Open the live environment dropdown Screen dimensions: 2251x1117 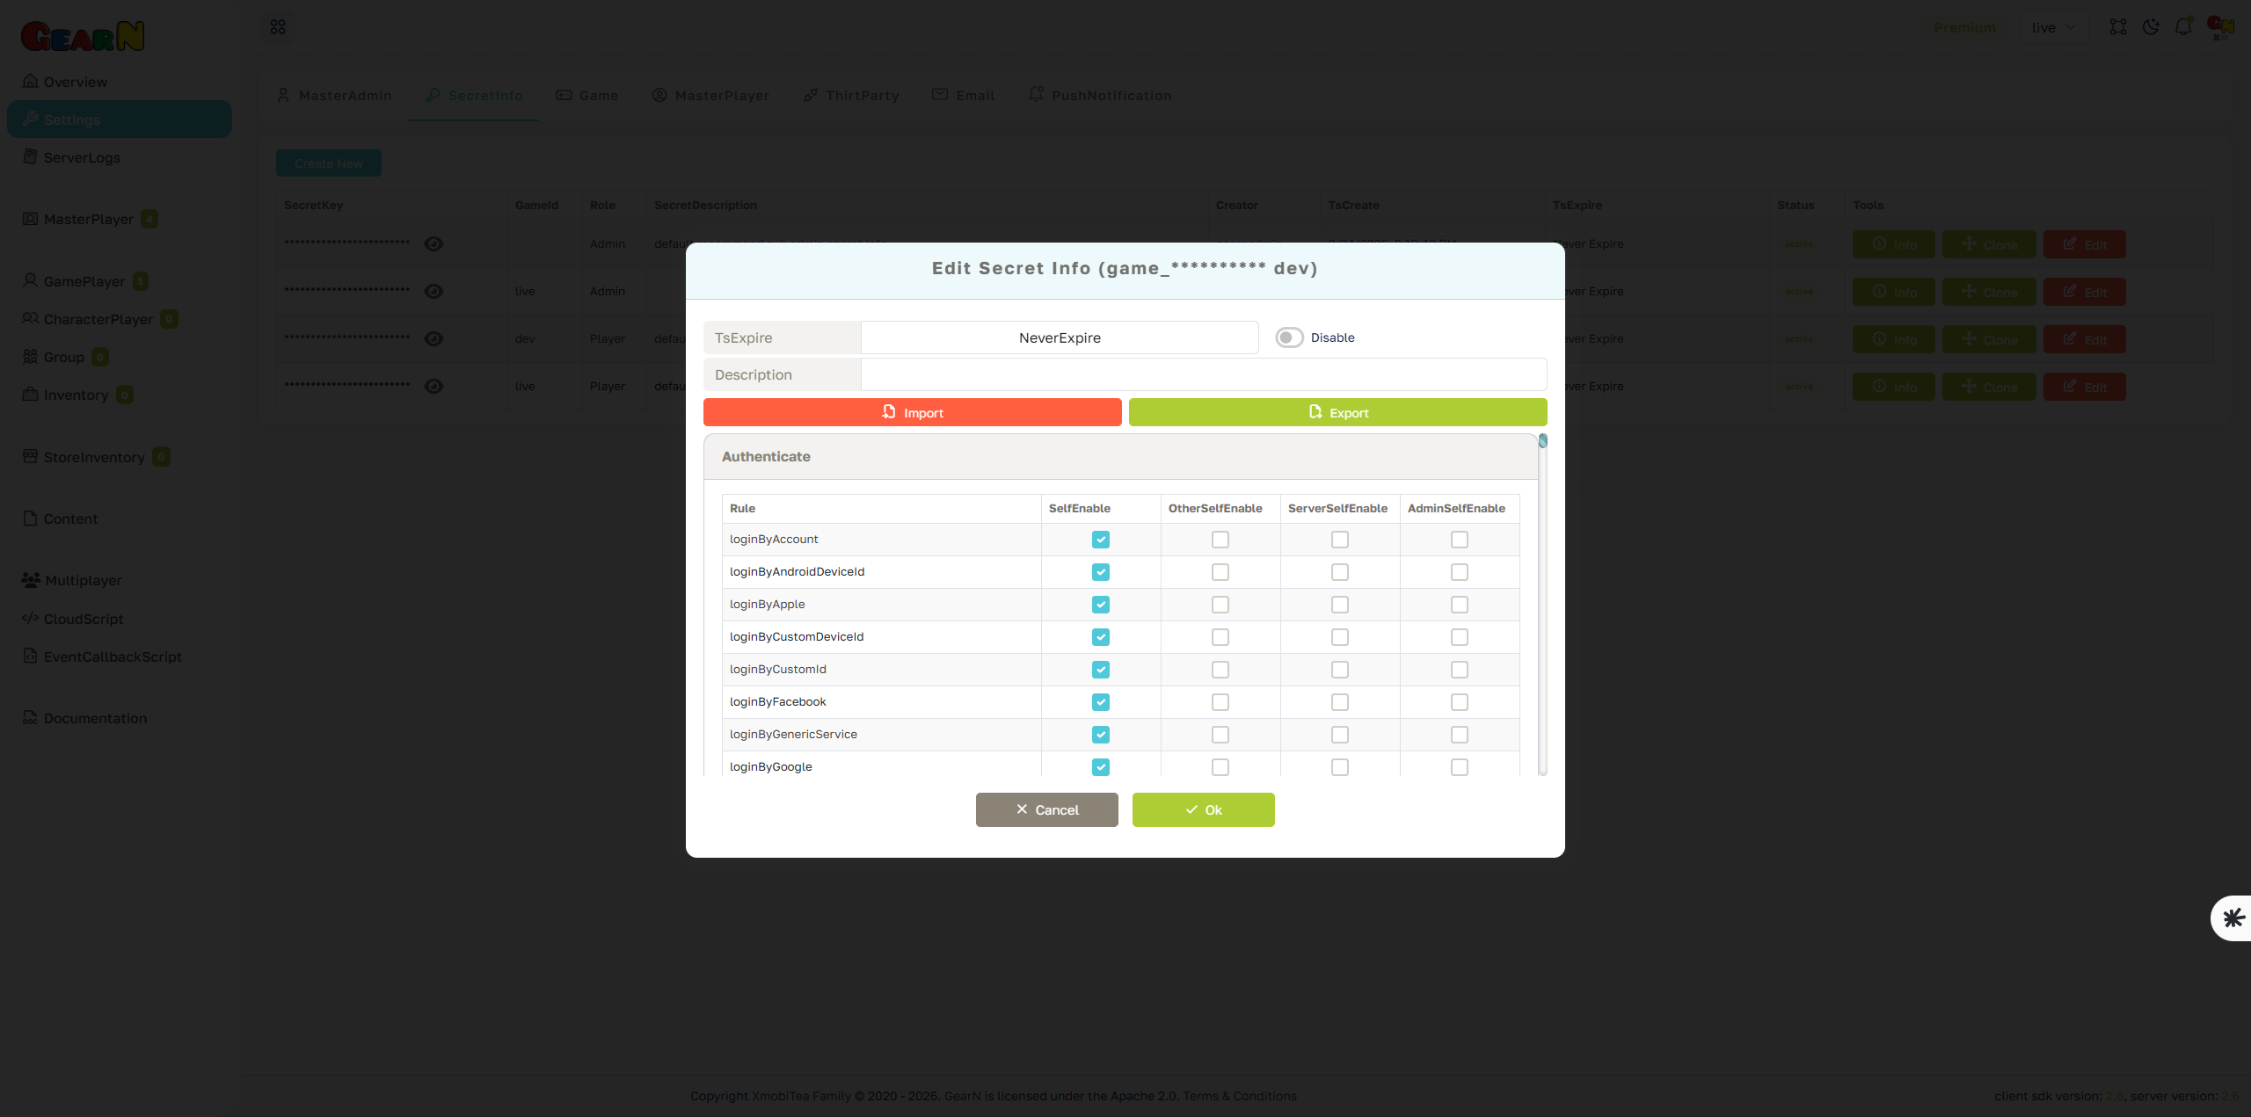2052,27
